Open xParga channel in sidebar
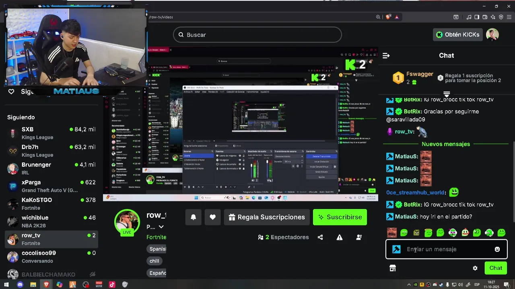The image size is (515, 289). [x=51, y=186]
